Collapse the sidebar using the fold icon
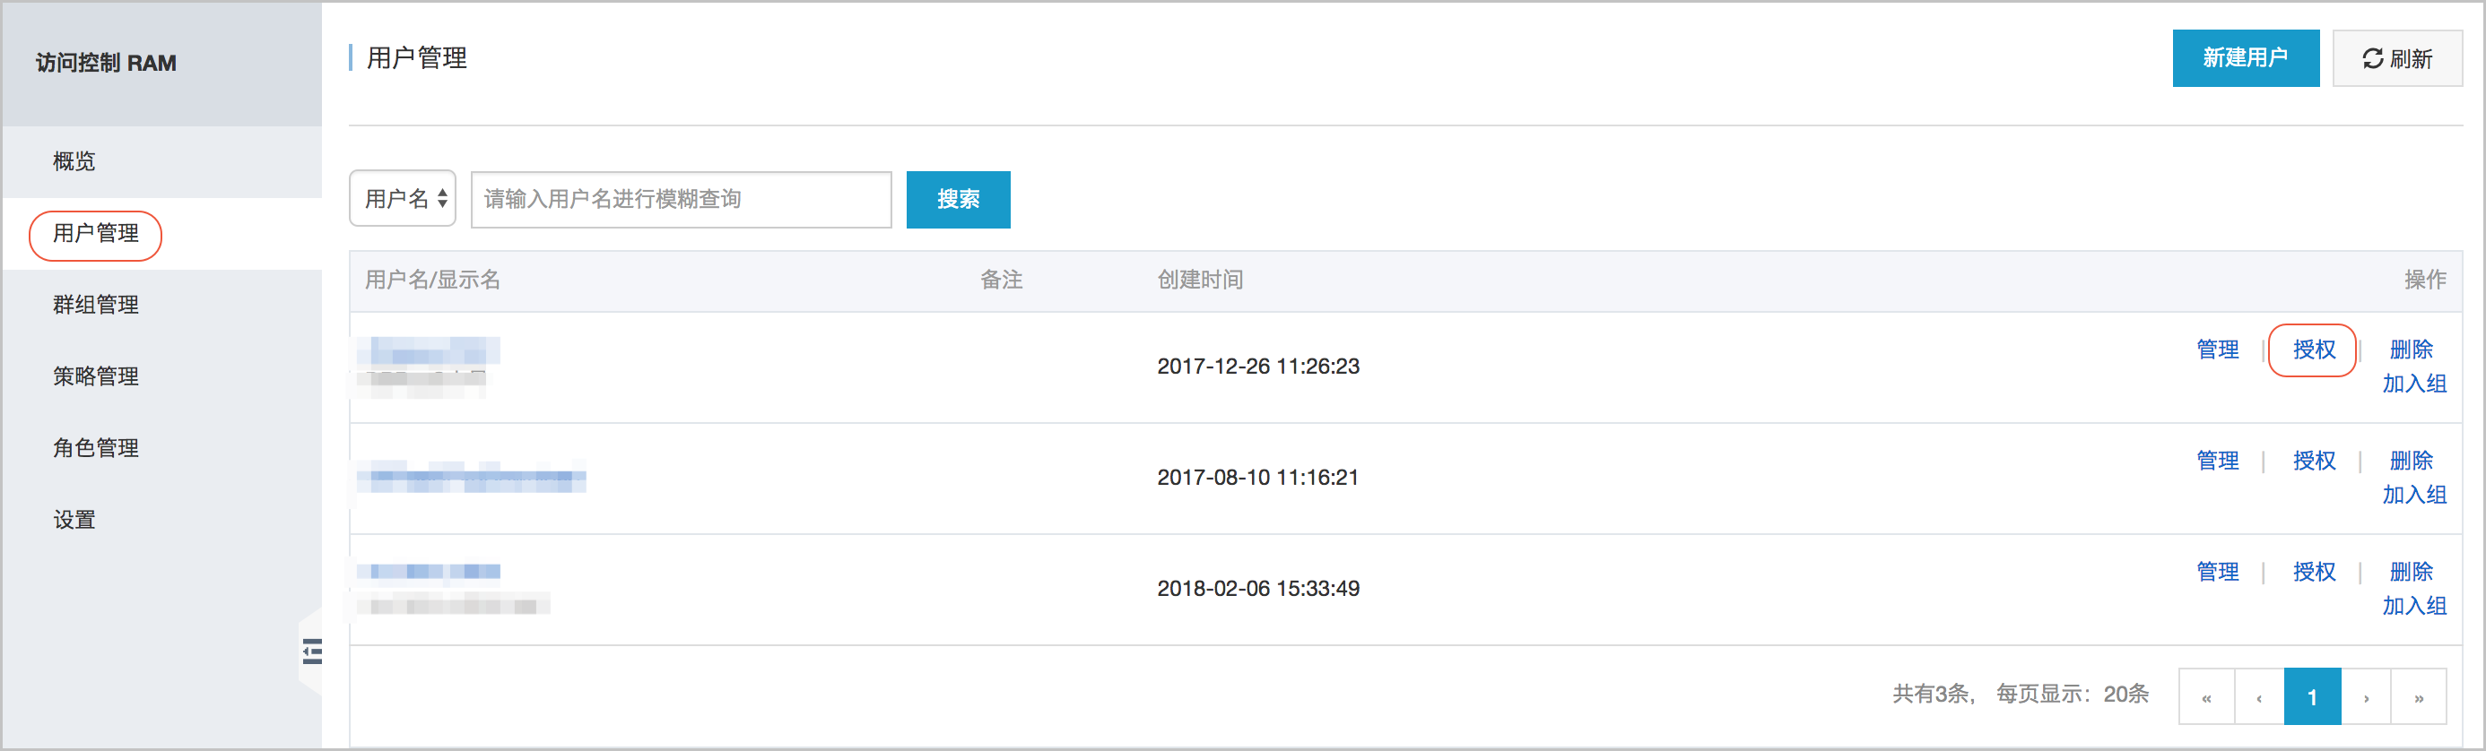Image resolution: width=2486 pixels, height=751 pixels. click(x=312, y=652)
